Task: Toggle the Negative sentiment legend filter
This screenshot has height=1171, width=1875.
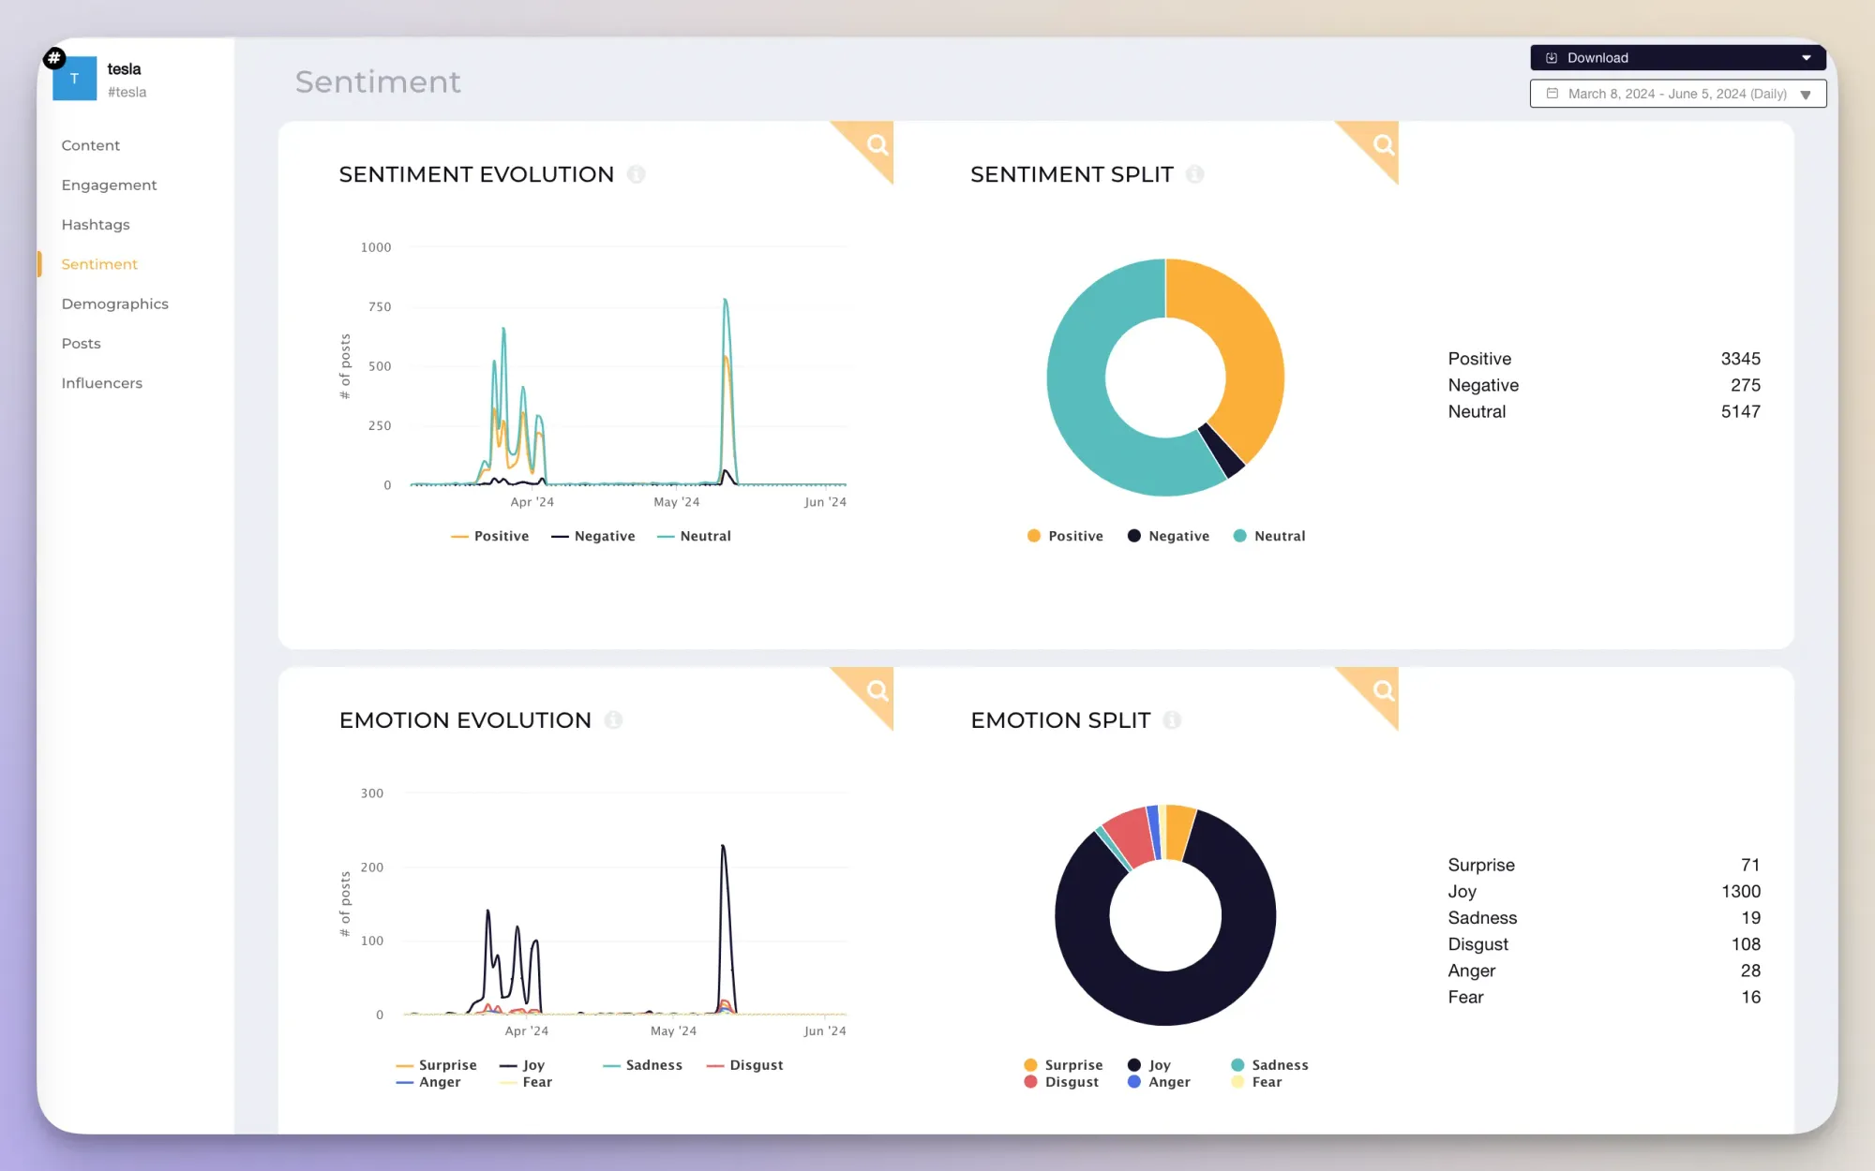Action: [594, 536]
